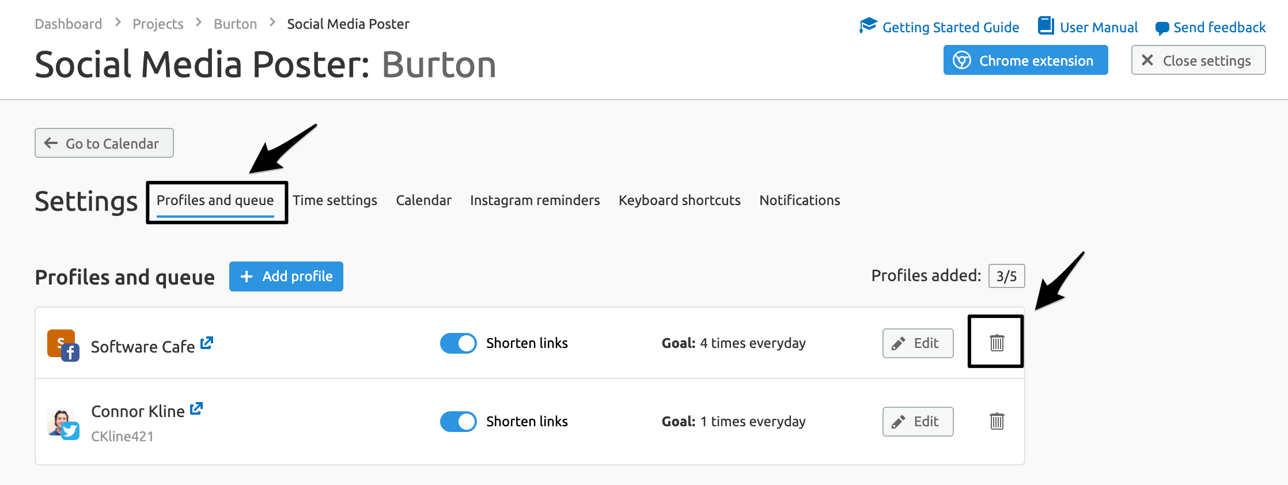Switch to Time settings tab

click(335, 200)
